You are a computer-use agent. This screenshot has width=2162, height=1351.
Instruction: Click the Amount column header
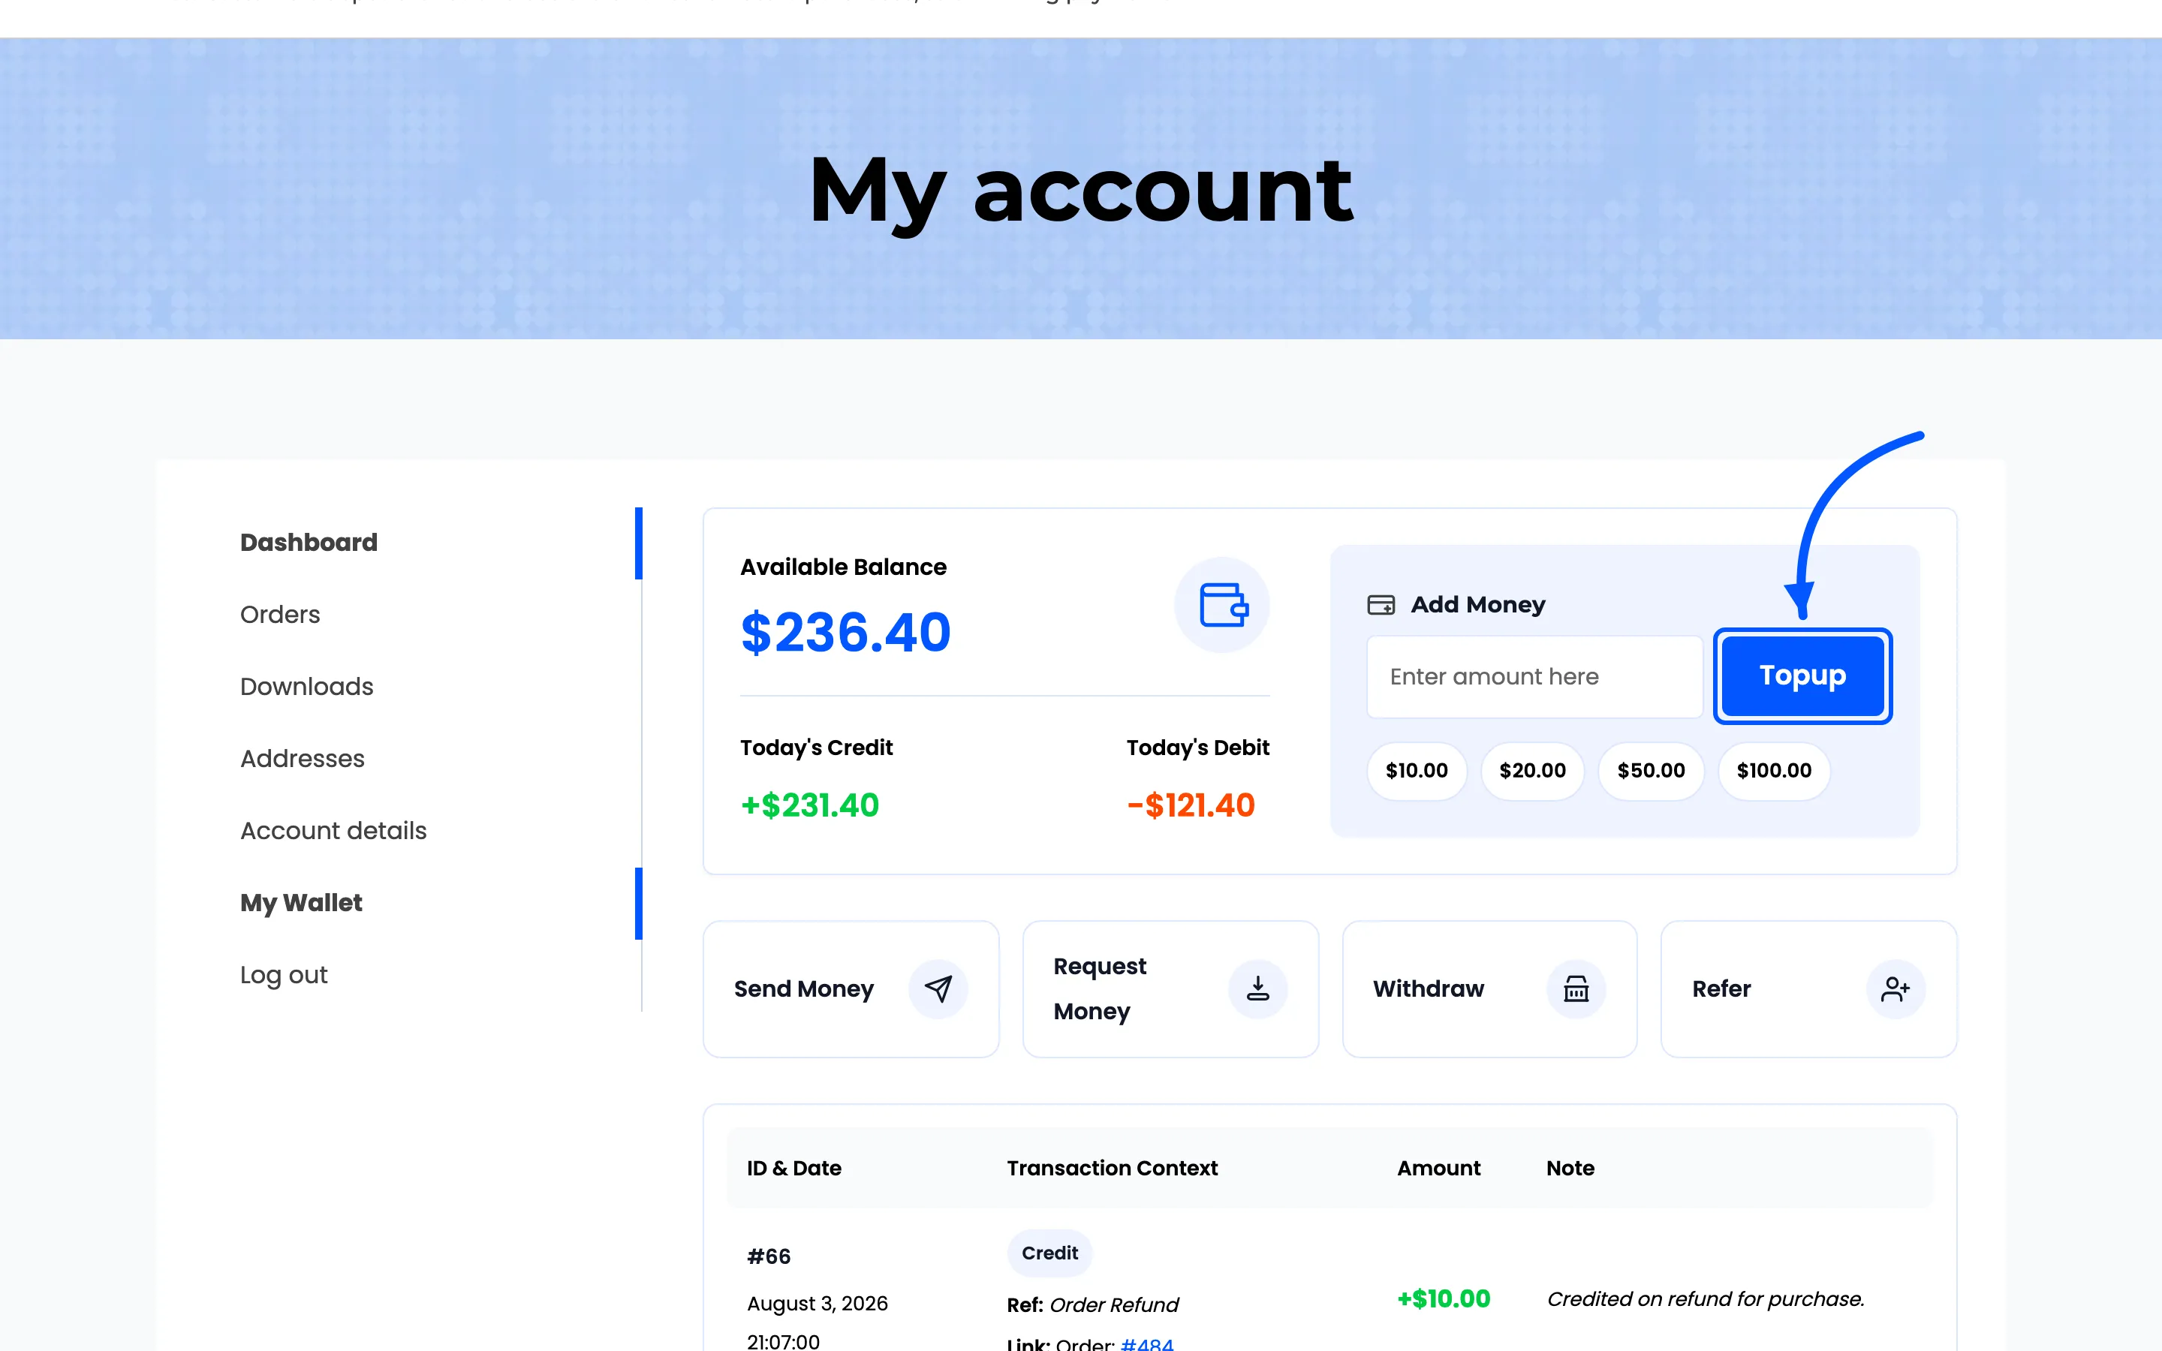pos(1438,1168)
